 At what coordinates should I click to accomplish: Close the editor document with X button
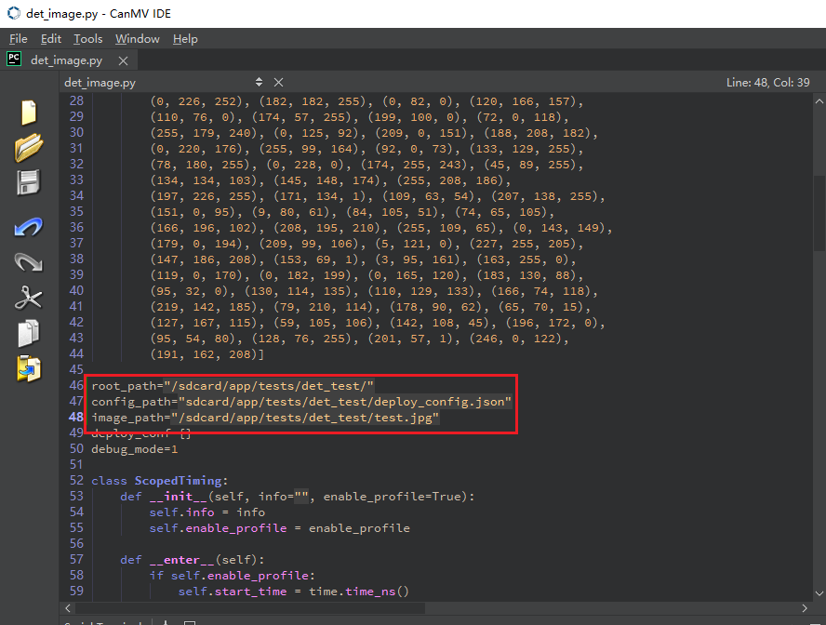(x=279, y=82)
